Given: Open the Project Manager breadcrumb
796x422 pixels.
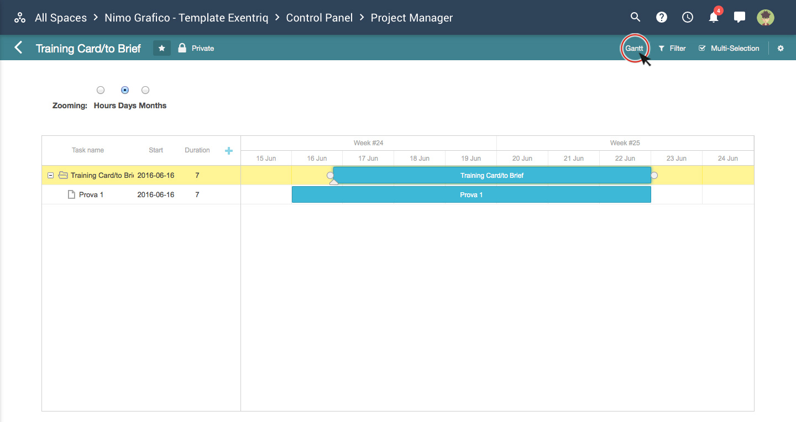Looking at the screenshot, I should click(412, 18).
